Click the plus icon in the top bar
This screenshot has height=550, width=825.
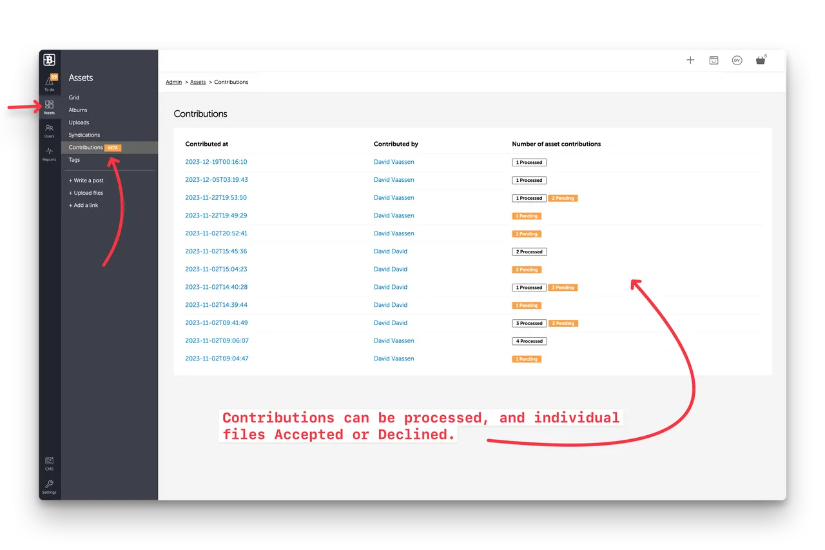pos(690,60)
